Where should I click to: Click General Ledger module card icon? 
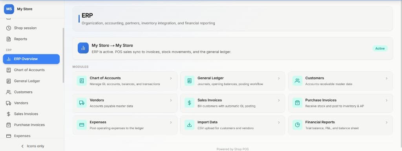(x=190, y=81)
